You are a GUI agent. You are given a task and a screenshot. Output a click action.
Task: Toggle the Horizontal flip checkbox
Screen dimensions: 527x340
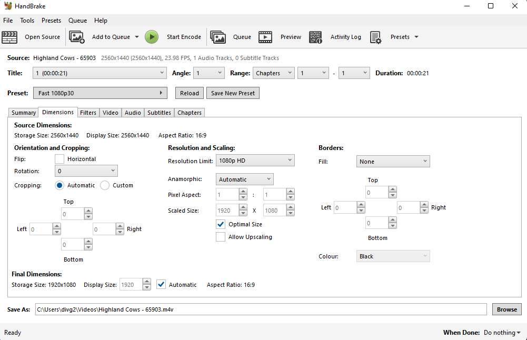coord(59,159)
